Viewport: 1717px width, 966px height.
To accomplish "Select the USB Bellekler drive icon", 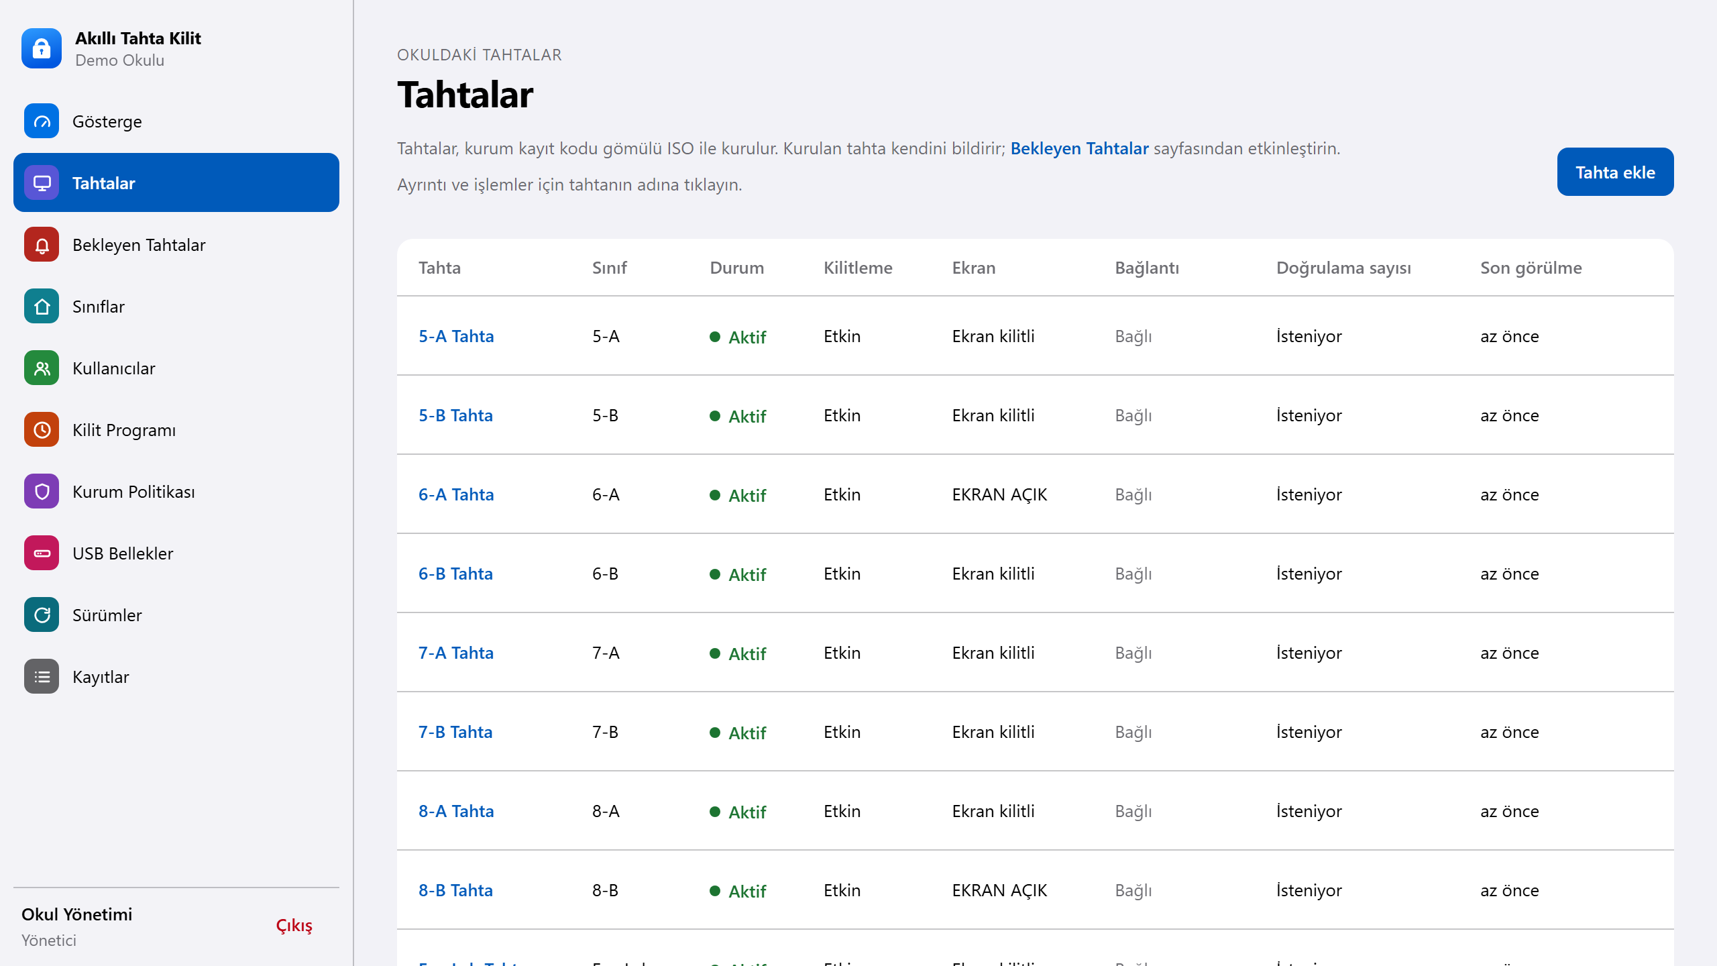I will coord(42,553).
